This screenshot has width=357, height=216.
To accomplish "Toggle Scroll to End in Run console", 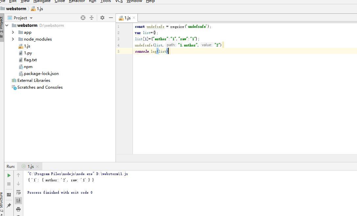I will [x=18, y=200].
